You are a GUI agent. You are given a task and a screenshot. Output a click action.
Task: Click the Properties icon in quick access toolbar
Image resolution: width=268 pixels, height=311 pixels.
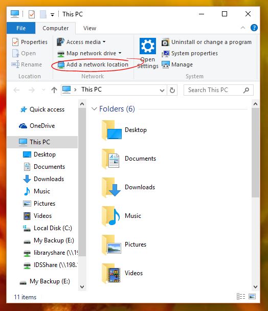click(32, 14)
